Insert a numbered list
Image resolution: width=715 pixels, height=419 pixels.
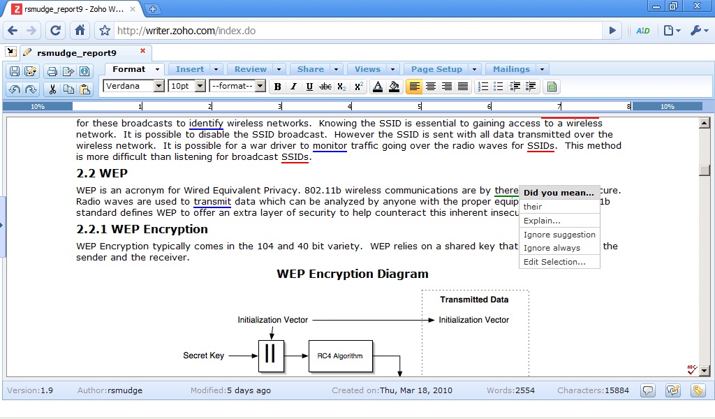coord(482,87)
